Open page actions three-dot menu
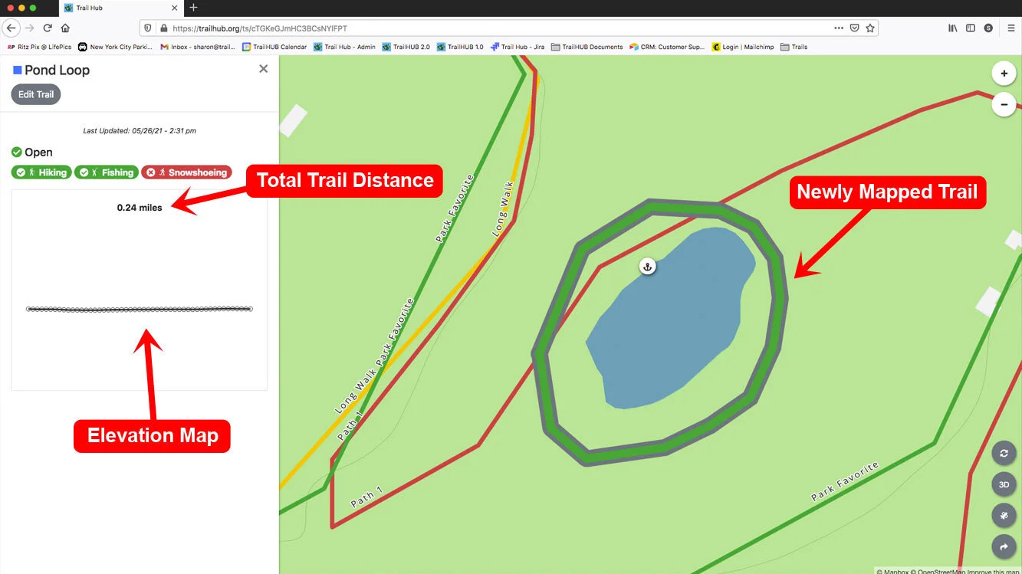This screenshot has height=574, width=1022. (839, 28)
